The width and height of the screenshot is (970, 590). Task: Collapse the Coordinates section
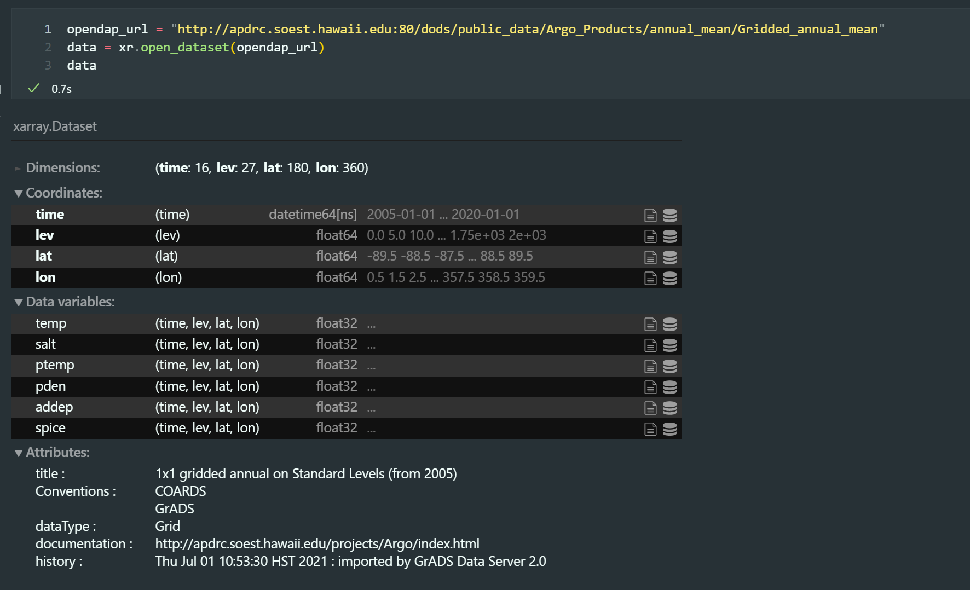click(x=59, y=193)
